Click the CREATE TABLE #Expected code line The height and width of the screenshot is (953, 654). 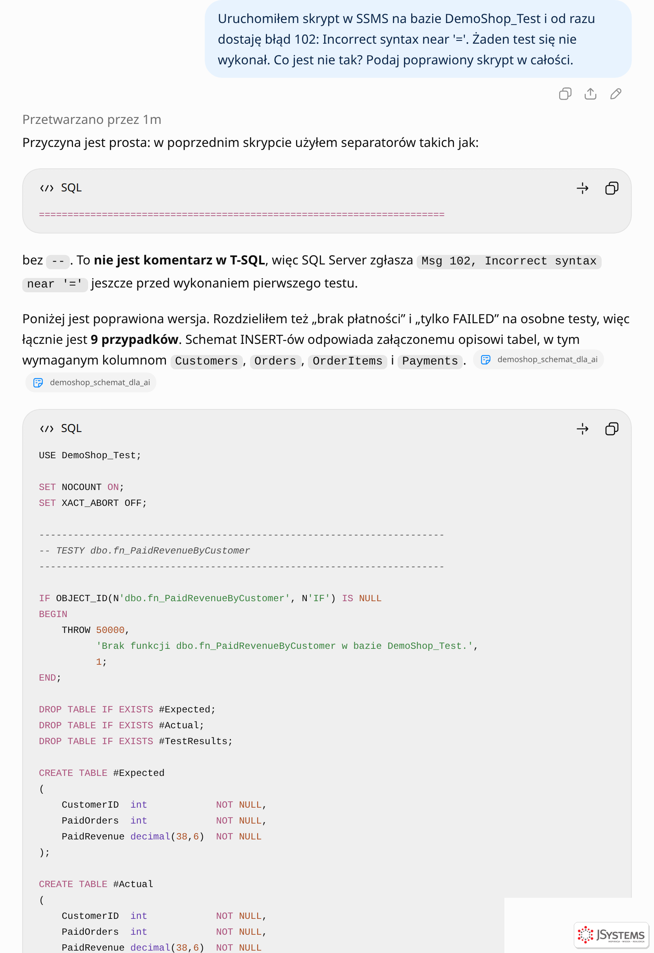[102, 774]
